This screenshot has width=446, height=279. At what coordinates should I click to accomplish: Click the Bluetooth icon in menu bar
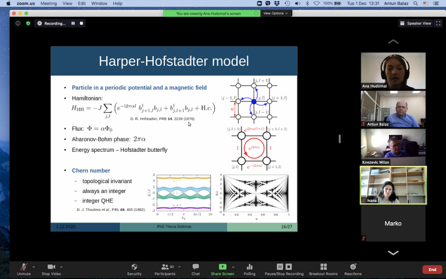coord(307,3)
